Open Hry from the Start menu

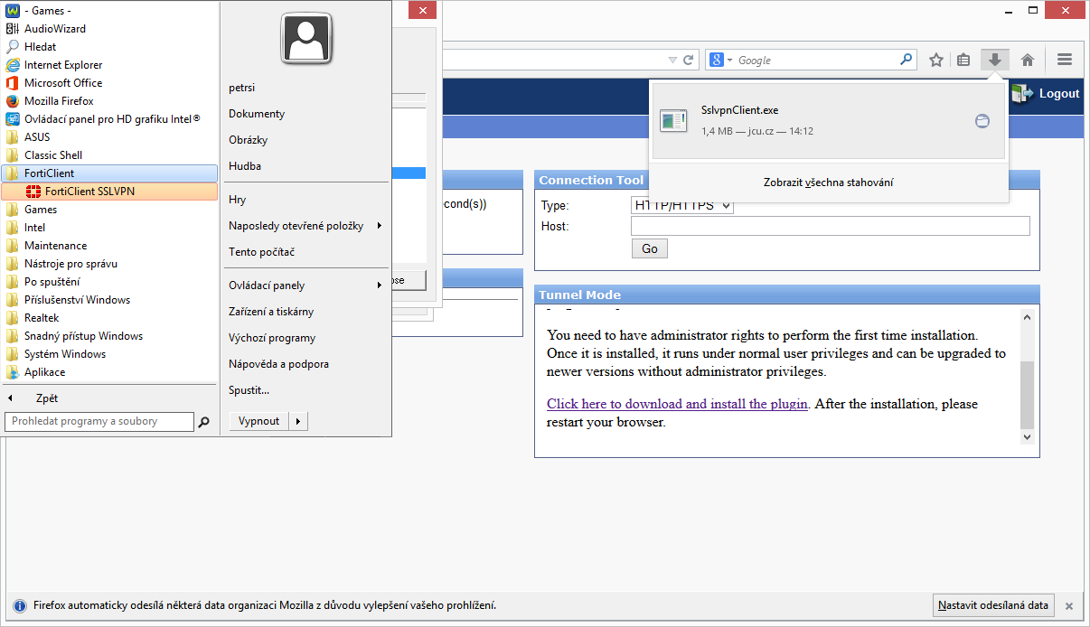click(237, 200)
